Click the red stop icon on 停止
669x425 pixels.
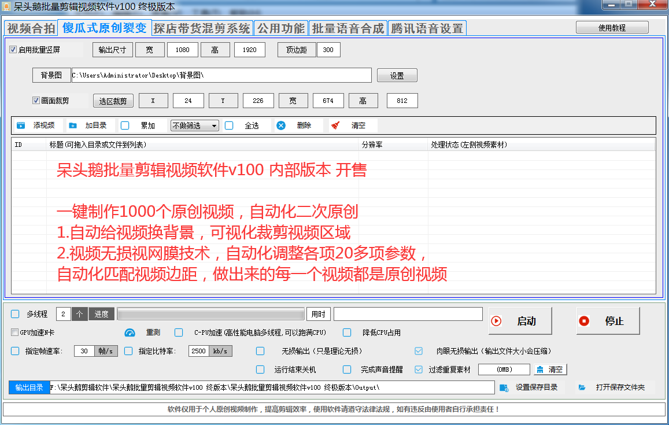point(584,321)
